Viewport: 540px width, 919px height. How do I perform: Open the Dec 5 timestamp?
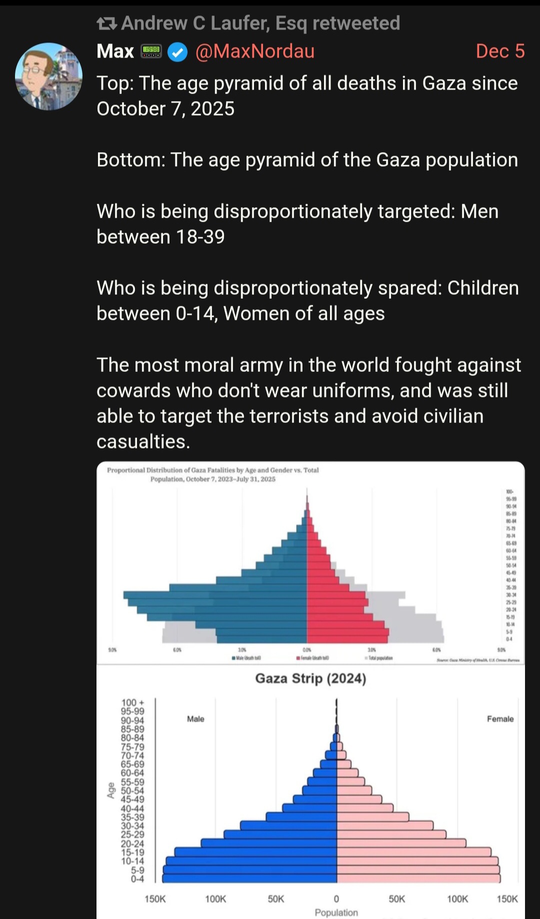coord(500,51)
